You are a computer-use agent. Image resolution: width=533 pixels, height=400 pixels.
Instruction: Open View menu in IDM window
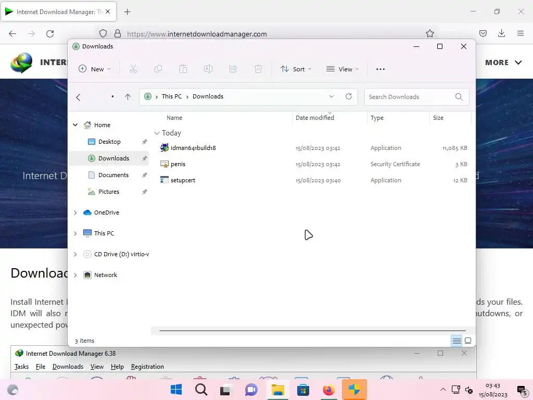tap(97, 366)
